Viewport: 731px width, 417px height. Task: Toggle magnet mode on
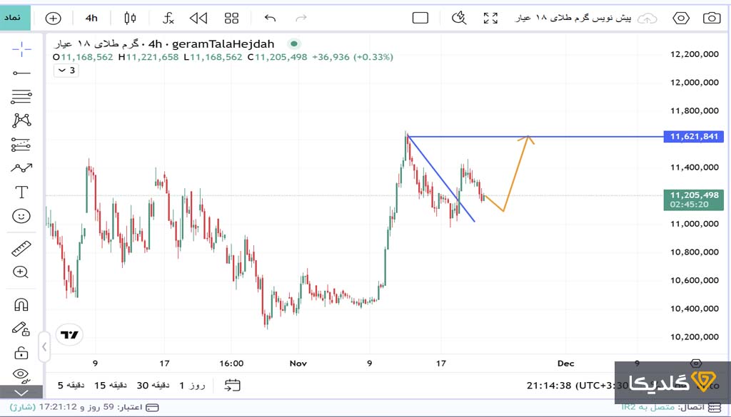coord(21,305)
